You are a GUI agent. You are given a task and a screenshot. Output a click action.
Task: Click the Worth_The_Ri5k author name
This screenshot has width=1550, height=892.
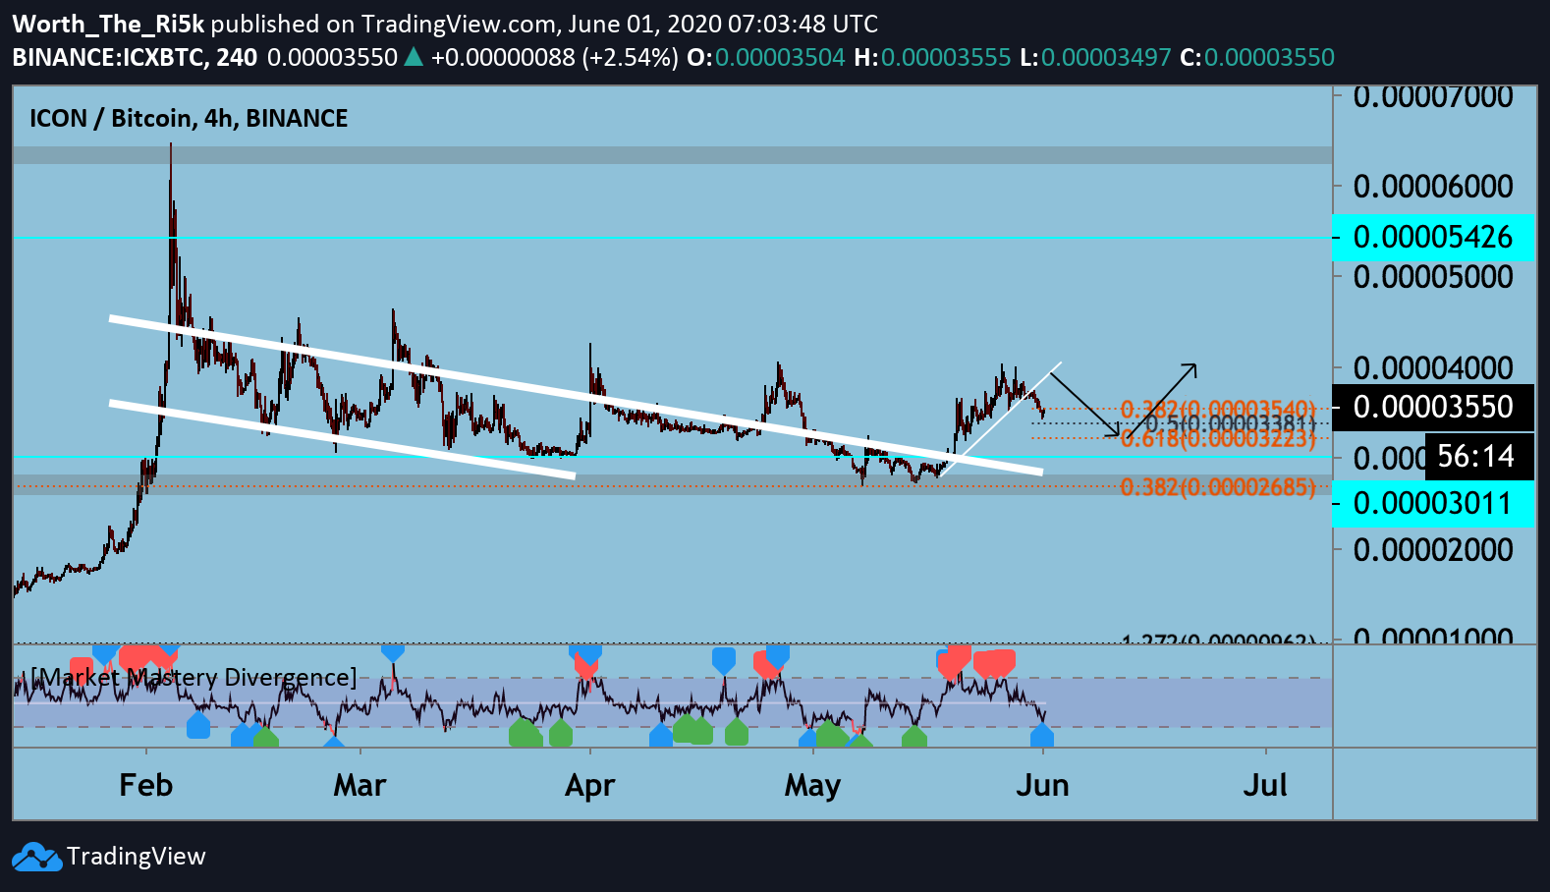point(108,24)
